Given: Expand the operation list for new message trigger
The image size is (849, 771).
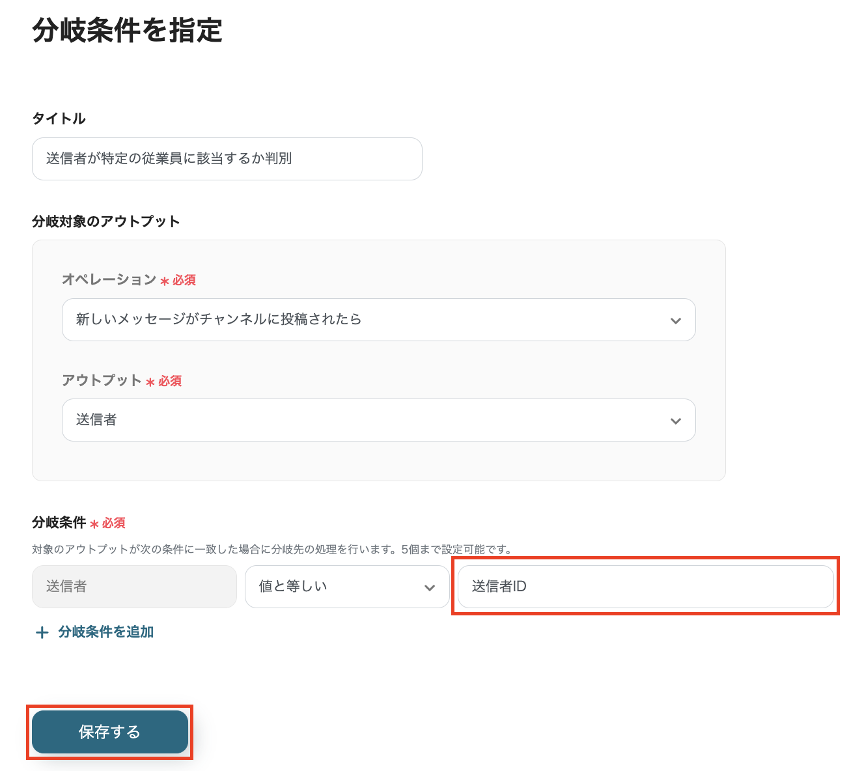Looking at the screenshot, I should click(x=379, y=320).
